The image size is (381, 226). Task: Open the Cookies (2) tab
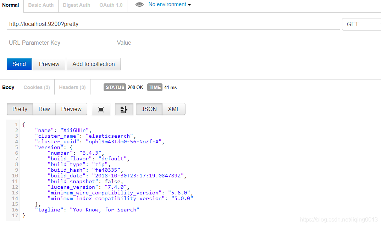point(37,87)
